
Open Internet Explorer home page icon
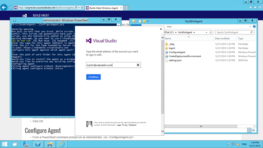coord(250,7)
